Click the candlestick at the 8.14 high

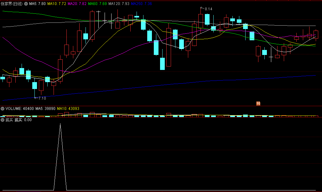pyautogui.click(x=201, y=21)
